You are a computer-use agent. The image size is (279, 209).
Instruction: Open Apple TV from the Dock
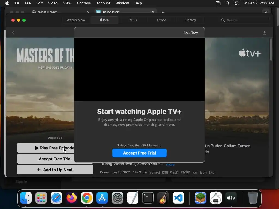pos(231,198)
